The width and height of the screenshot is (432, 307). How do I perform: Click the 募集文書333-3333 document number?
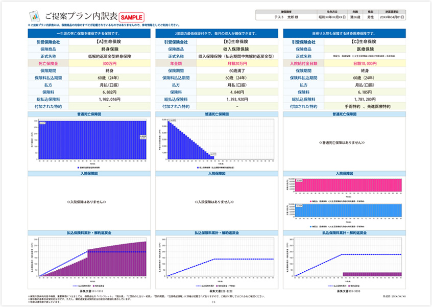tap(345, 291)
